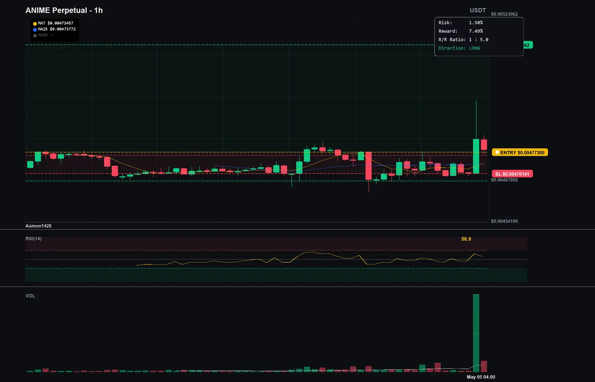Click the MA25 $0.00473772 legend text

point(57,29)
